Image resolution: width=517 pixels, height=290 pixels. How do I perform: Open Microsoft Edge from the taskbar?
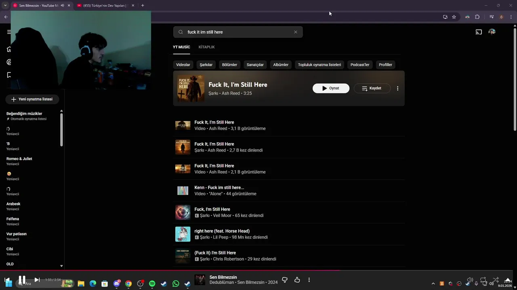pyautogui.click(x=93, y=284)
